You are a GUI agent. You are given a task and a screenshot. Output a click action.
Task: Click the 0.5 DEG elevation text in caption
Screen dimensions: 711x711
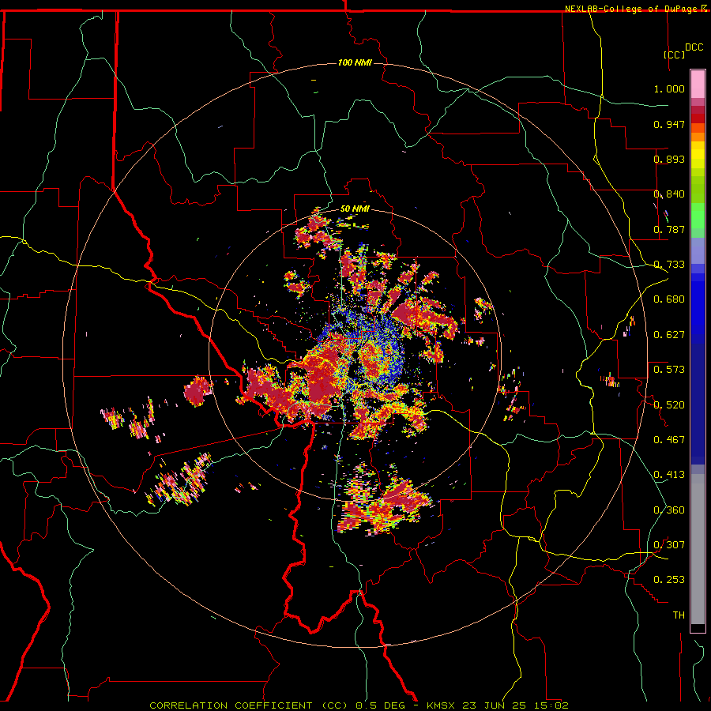pyautogui.click(x=382, y=705)
